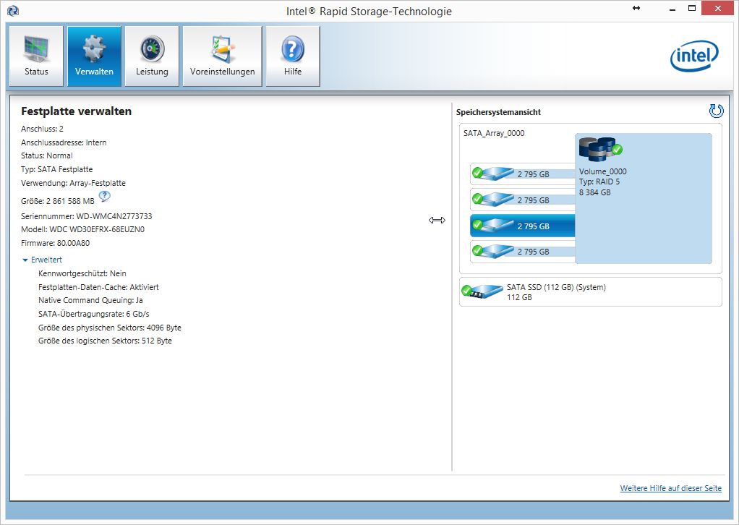Open the Hilfe tab

coord(293,56)
